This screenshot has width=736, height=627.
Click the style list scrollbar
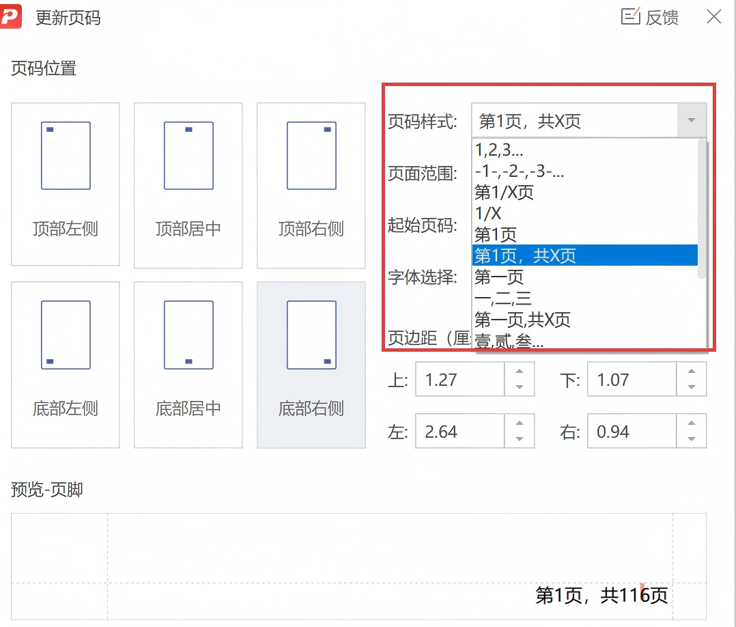pyautogui.click(x=702, y=210)
